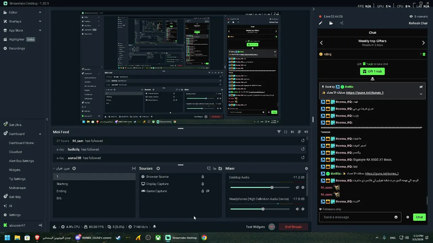The height and width of the screenshot is (243, 433).
Task: Click Refresh Chat
Action: (x=418, y=23)
